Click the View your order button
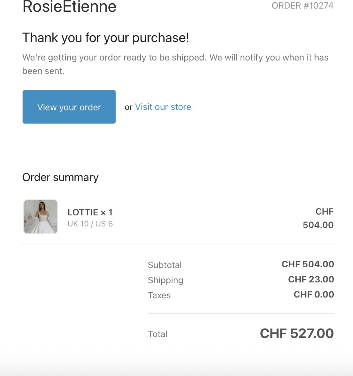 pyautogui.click(x=69, y=107)
